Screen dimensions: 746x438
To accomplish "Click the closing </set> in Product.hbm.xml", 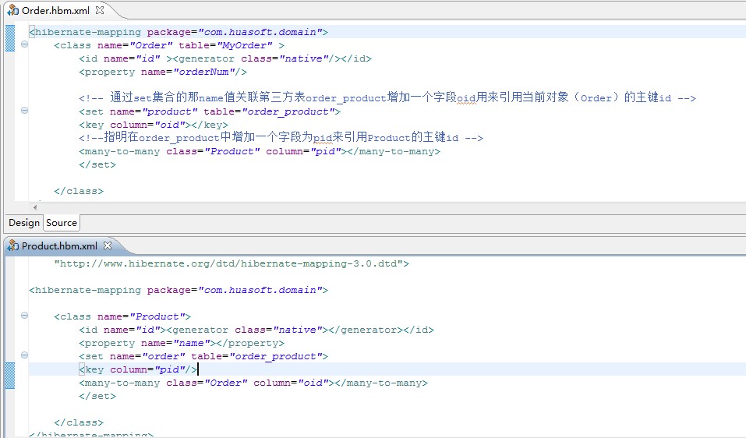I will [x=97, y=396].
